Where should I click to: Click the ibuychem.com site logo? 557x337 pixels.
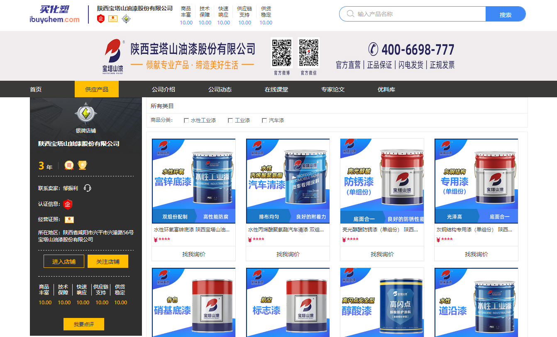[54, 14]
